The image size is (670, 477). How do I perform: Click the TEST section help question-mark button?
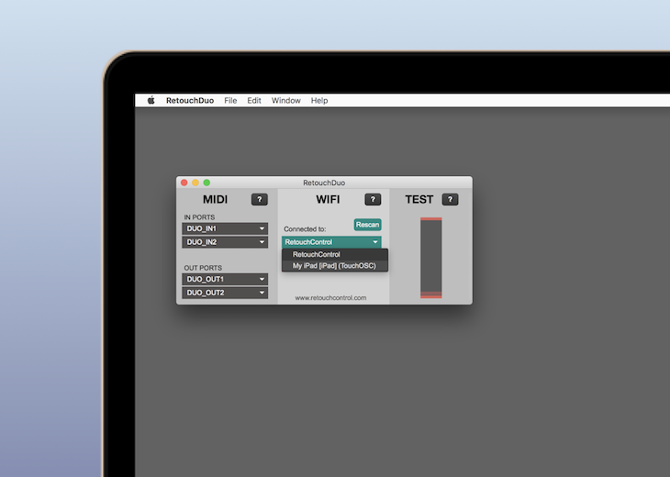[450, 199]
